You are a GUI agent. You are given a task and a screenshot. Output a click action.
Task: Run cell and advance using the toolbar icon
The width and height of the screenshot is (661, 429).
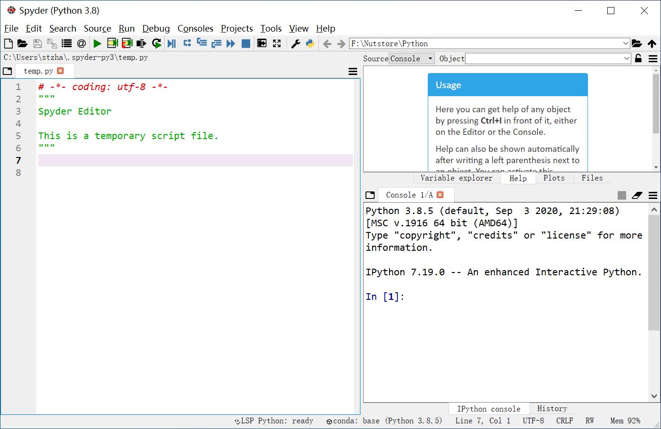(x=127, y=43)
